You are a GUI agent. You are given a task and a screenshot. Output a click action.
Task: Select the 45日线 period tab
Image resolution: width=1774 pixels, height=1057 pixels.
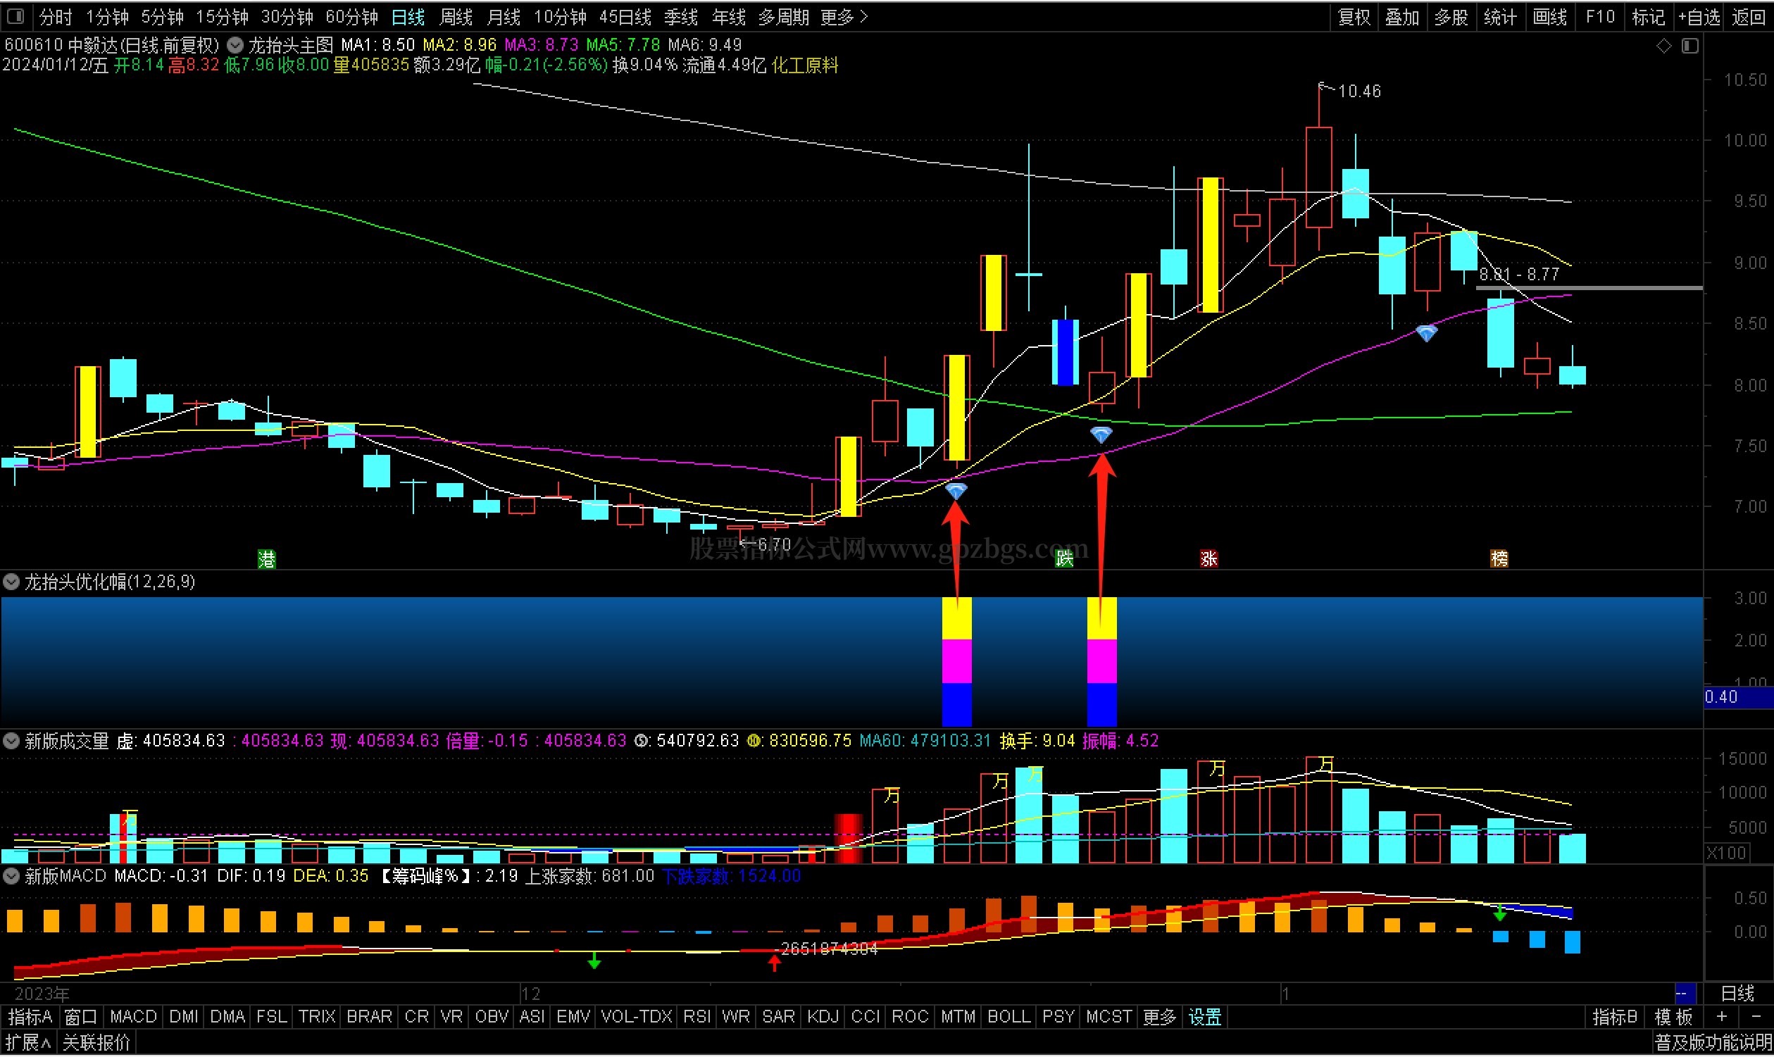[x=625, y=16]
